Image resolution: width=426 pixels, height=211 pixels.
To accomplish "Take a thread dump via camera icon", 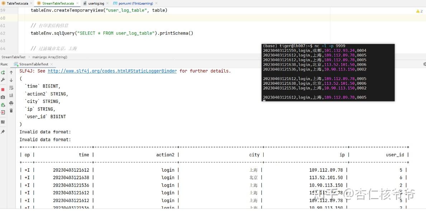I will tap(4, 97).
